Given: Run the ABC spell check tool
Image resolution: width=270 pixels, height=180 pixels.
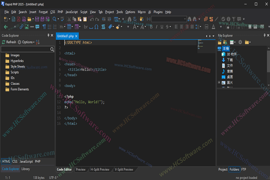Looking at the screenshot, I should (x=62, y=19).
